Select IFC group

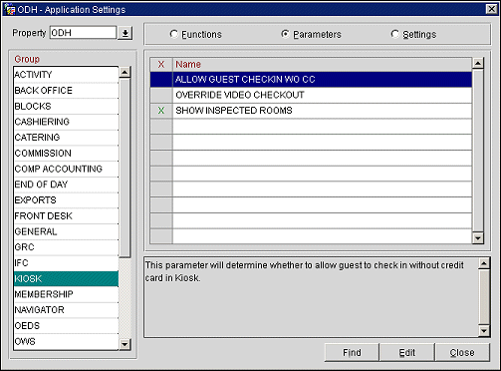point(66,263)
